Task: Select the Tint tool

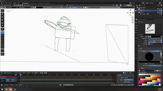Action: point(2,23)
